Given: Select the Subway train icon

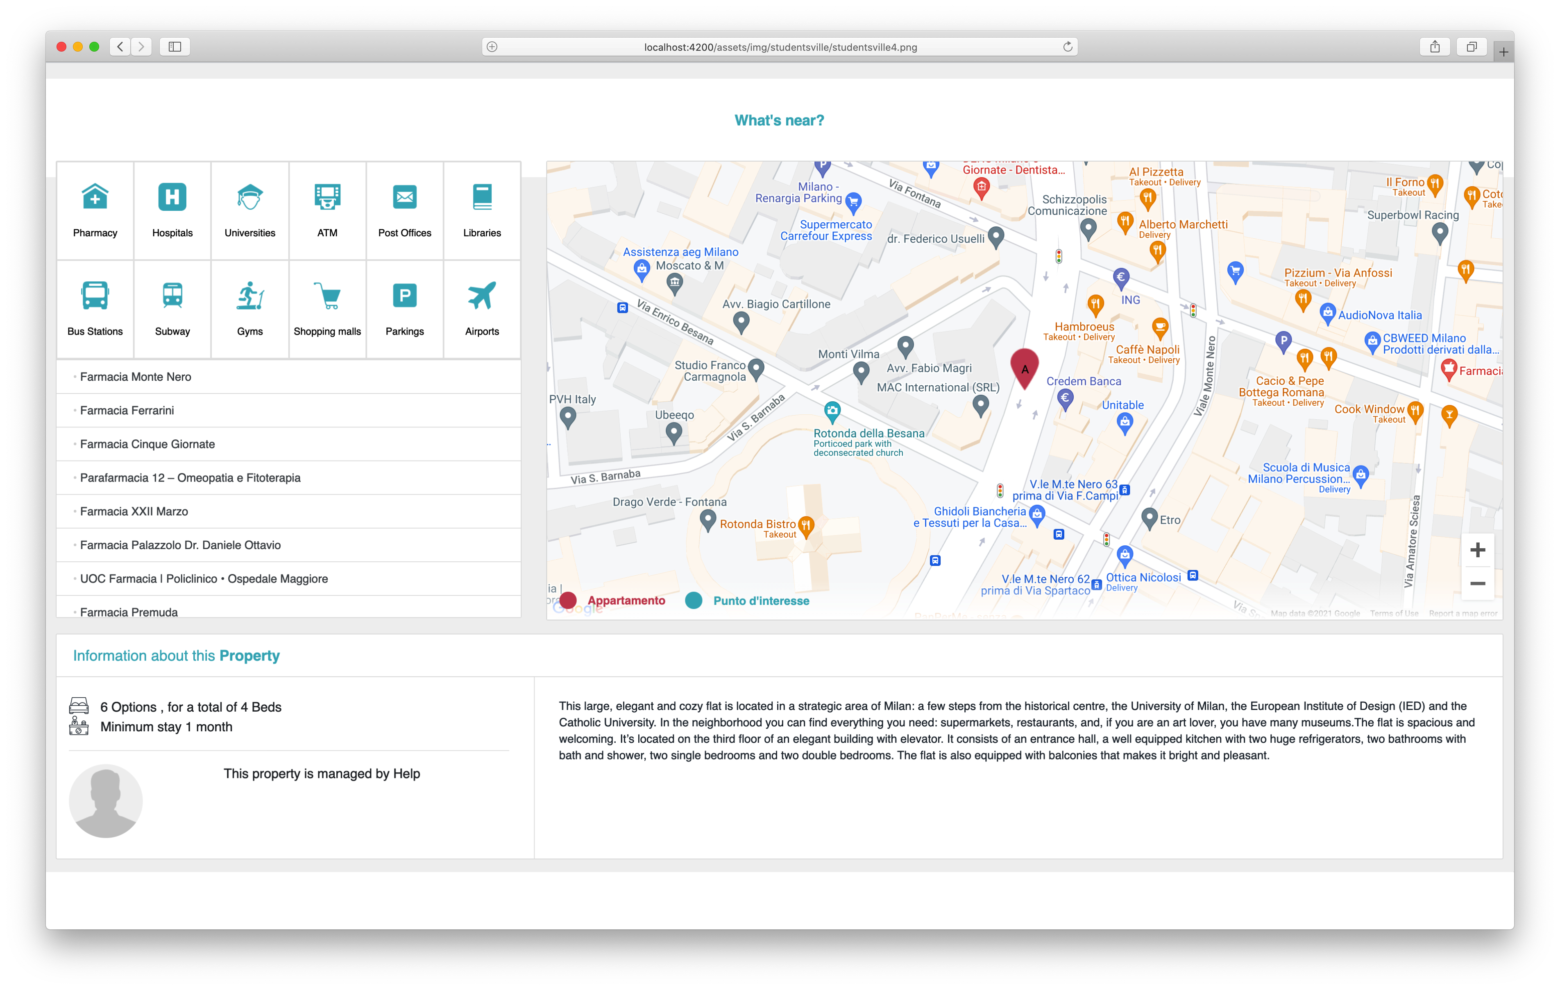Looking at the screenshot, I should coord(172,296).
